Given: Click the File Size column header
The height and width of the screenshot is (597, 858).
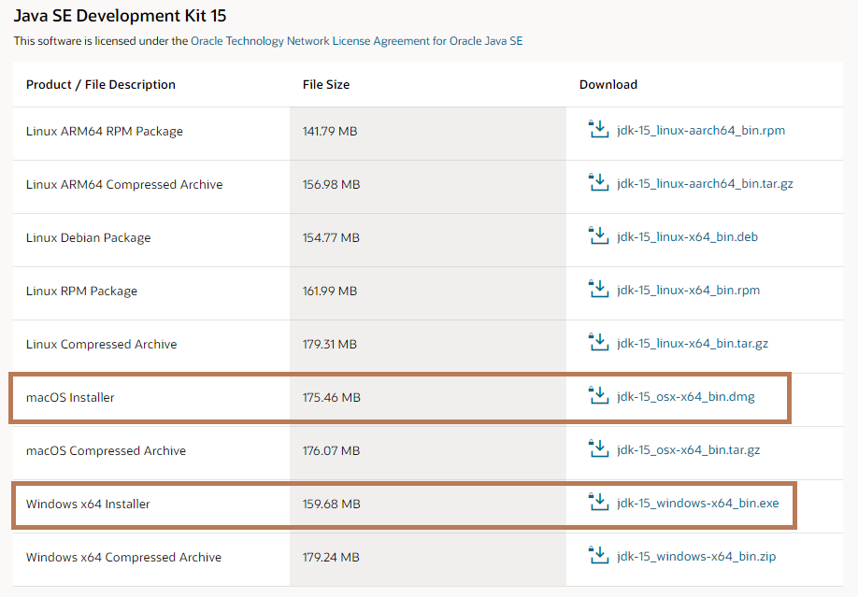Looking at the screenshot, I should click(x=326, y=84).
